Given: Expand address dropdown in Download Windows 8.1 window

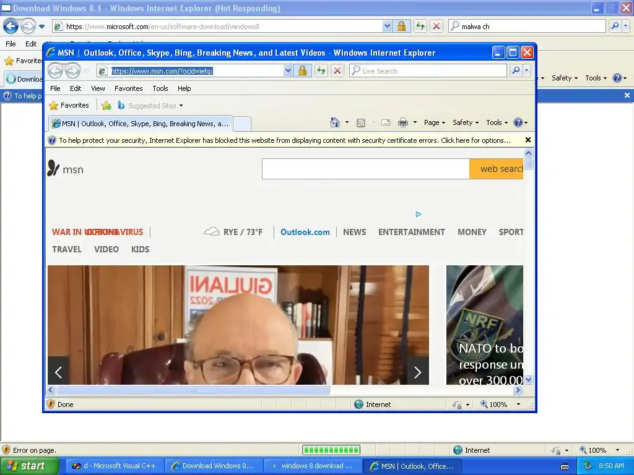Looking at the screenshot, I should click(x=387, y=26).
